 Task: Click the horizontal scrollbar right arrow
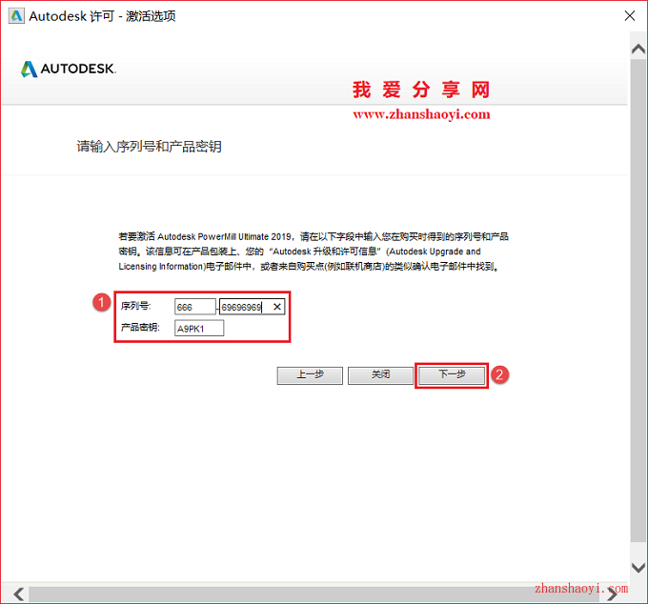pos(613,594)
